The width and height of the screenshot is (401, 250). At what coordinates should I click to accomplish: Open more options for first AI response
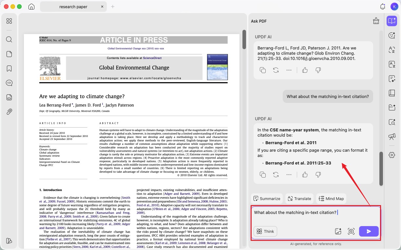289,70
